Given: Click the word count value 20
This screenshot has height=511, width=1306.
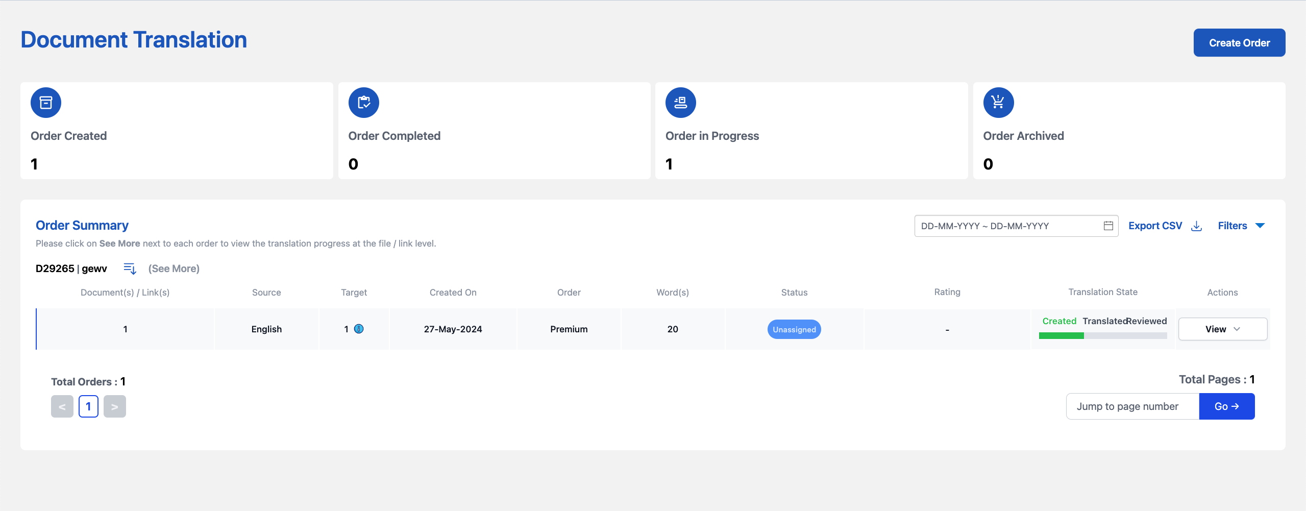Looking at the screenshot, I should tap(673, 329).
